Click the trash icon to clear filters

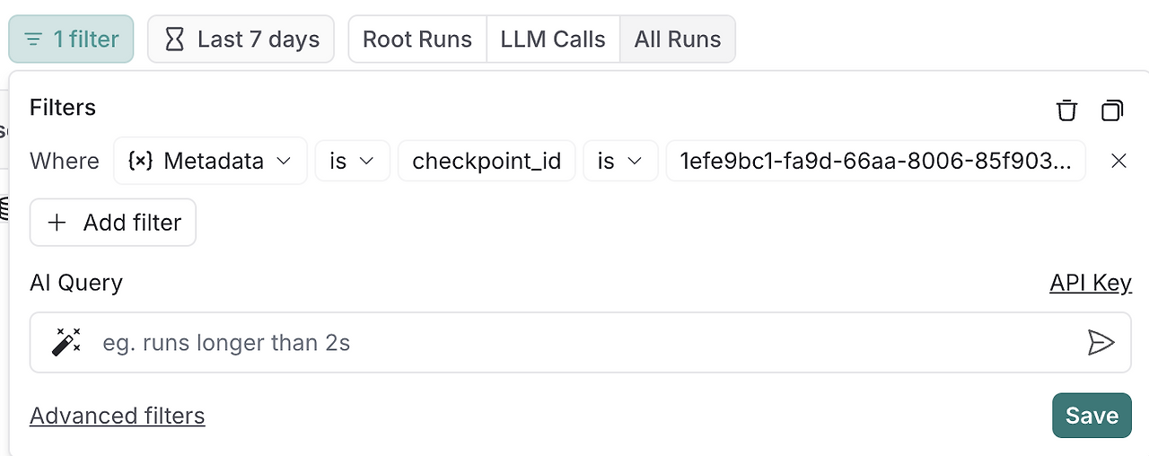[1066, 110]
